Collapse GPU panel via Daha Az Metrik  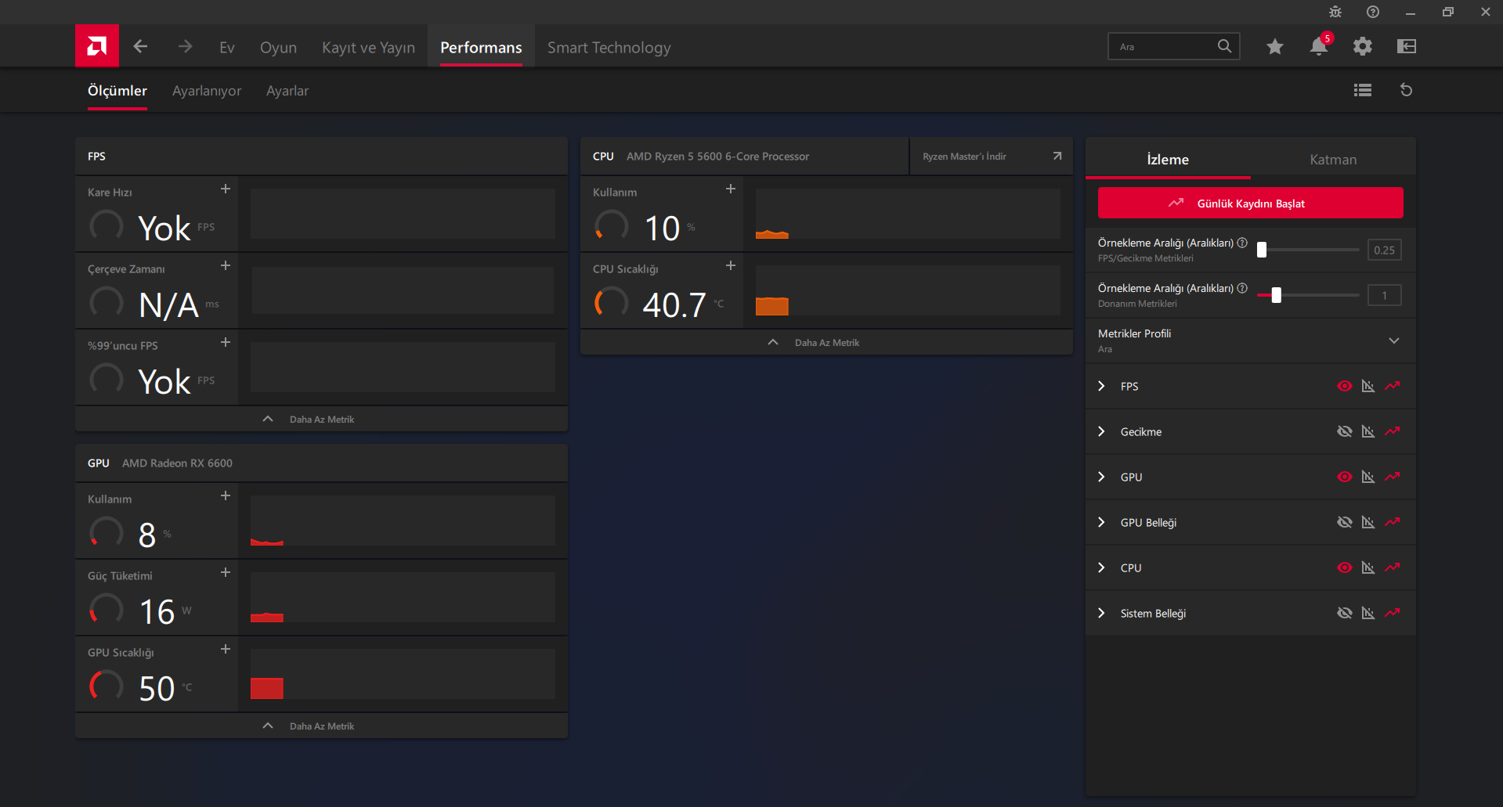tap(321, 726)
